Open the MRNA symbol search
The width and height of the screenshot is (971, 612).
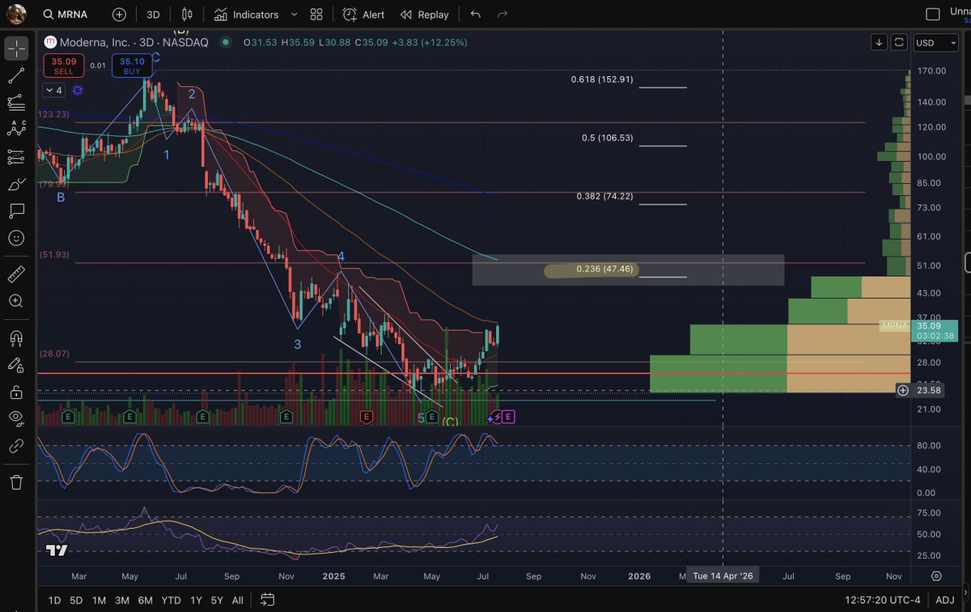pos(66,15)
